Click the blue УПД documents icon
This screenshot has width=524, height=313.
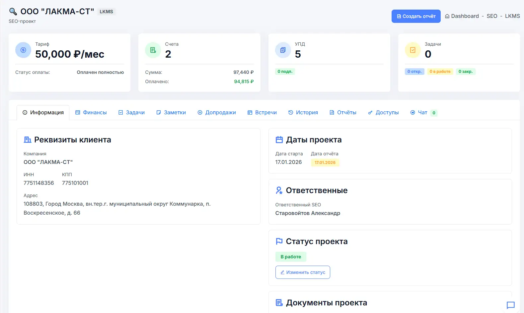283,50
